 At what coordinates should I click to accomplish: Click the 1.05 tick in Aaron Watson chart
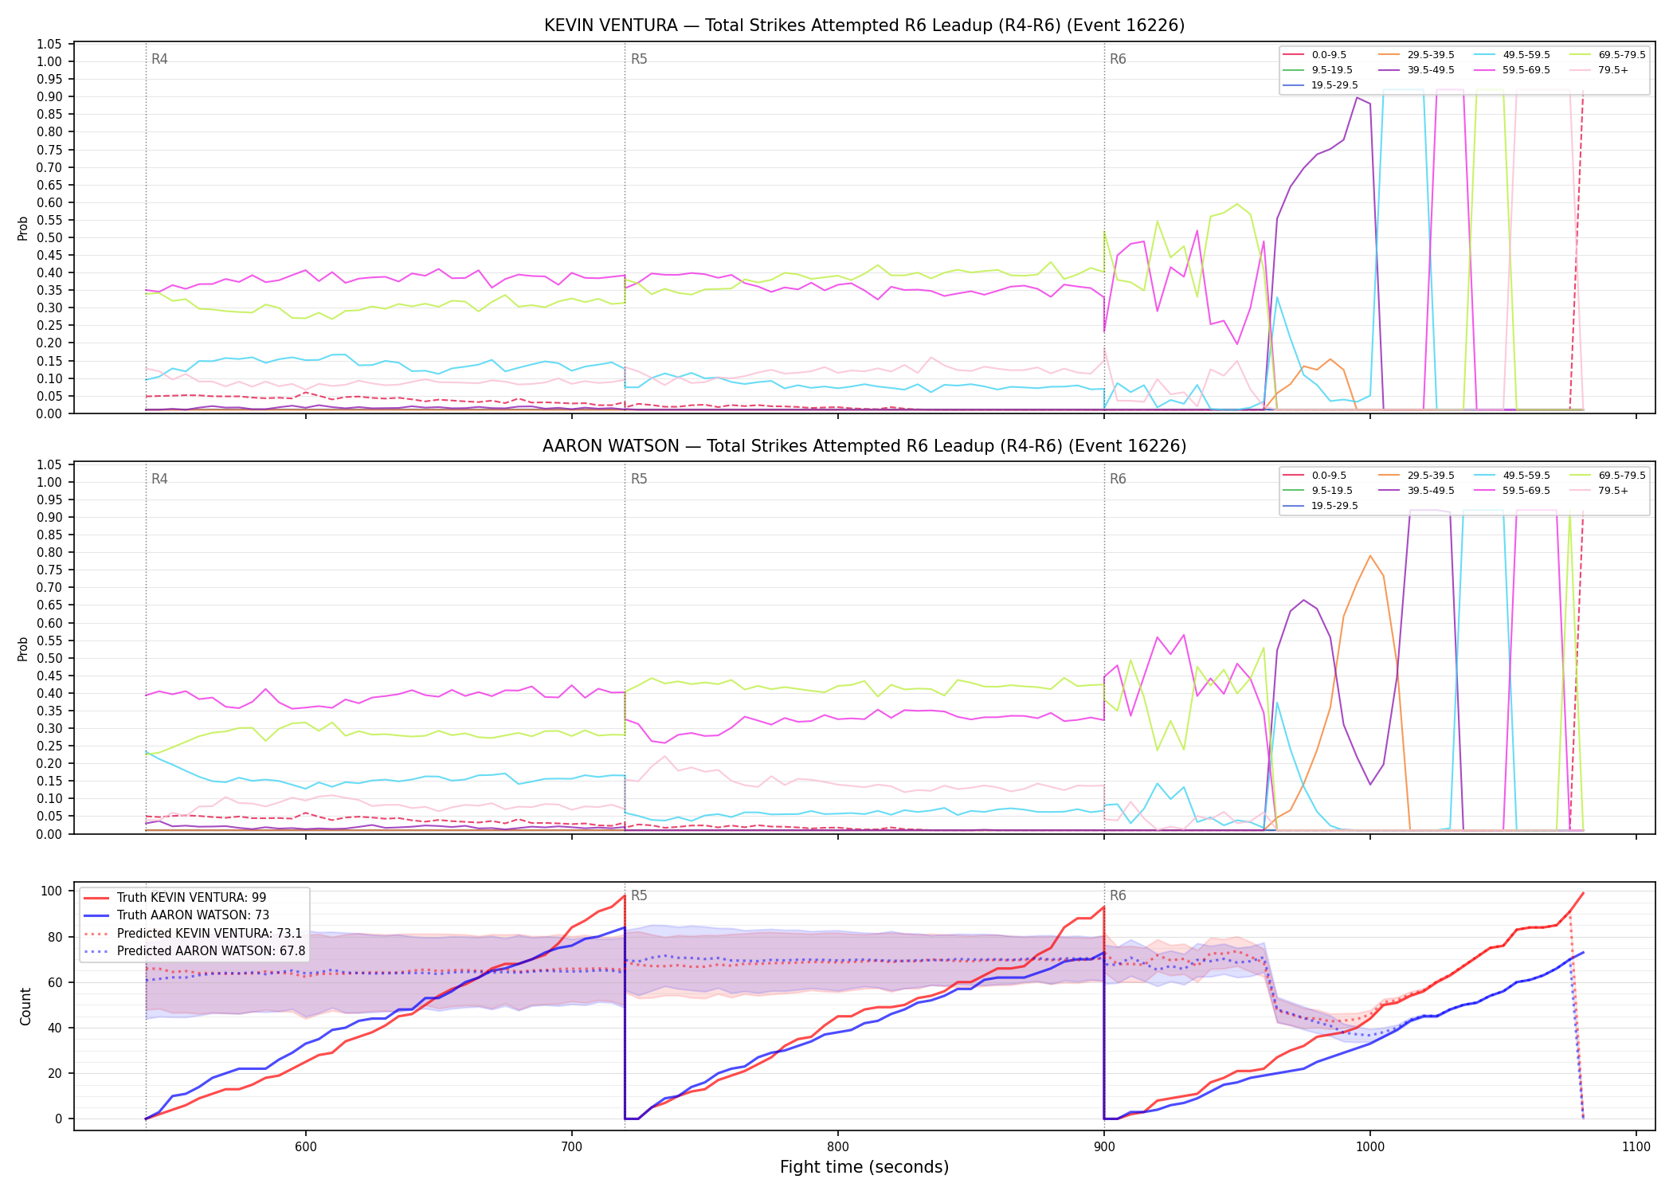click(x=49, y=464)
